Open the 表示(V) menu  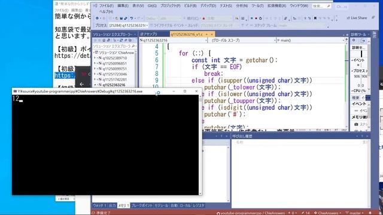138,6
